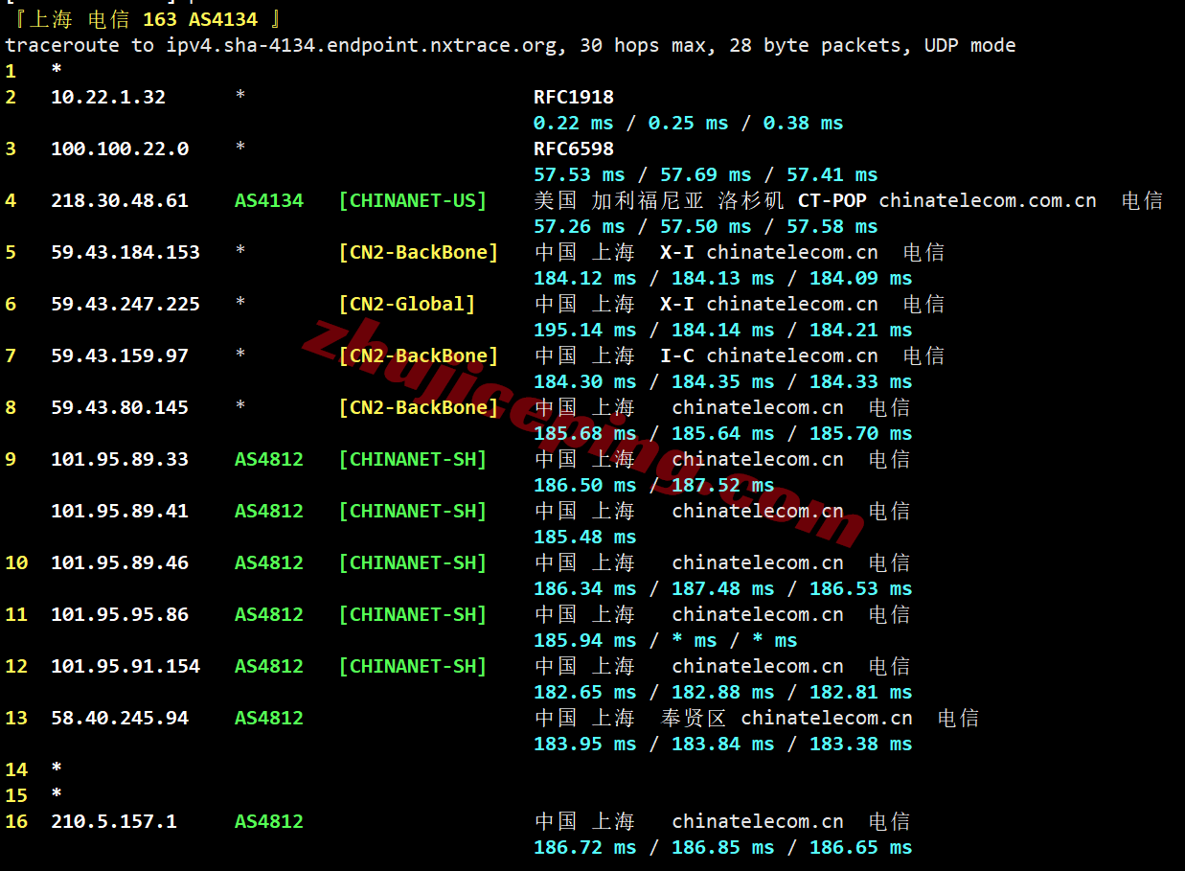
Task: Select IP 101.95.95.86
Action: point(120,614)
